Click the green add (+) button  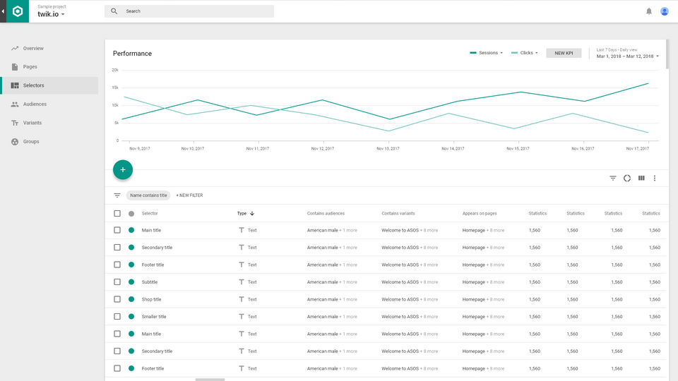pos(123,170)
